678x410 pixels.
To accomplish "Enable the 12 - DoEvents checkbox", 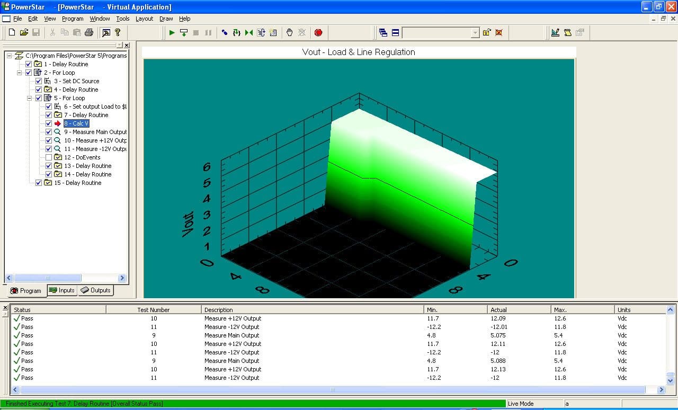I will tap(49, 157).
